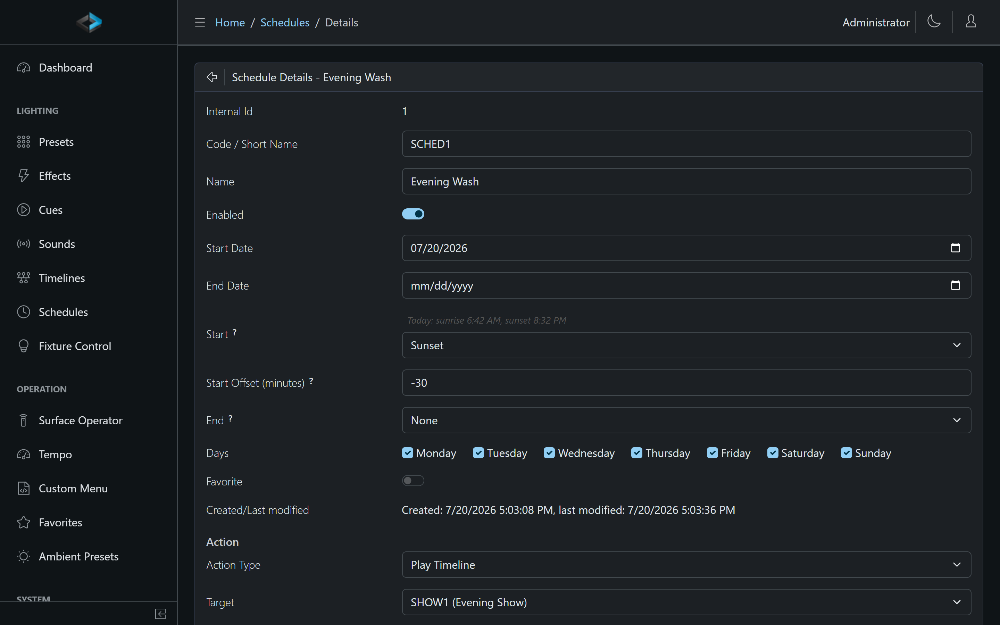Image resolution: width=1000 pixels, height=625 pixels.
Task: Open the End dropdown showing None
Action: click(686, 420)
